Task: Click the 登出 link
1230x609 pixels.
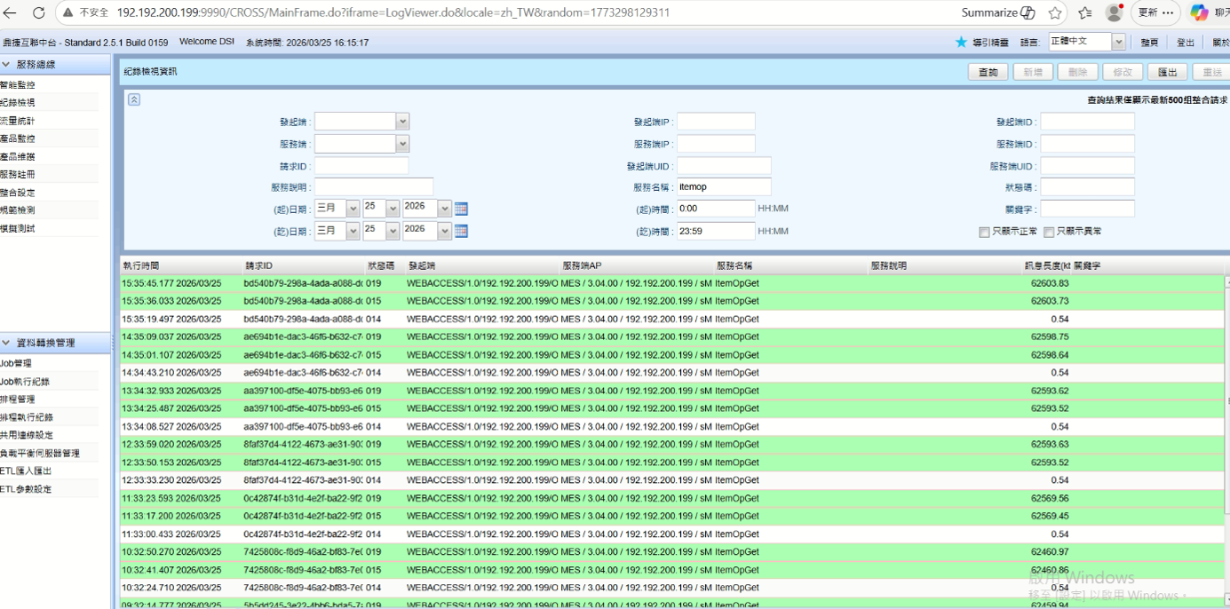Action: coord(1186,43)
